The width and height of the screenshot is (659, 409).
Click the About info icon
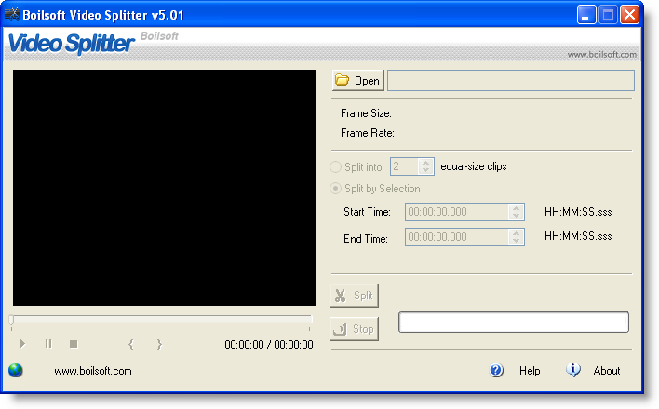573,370
